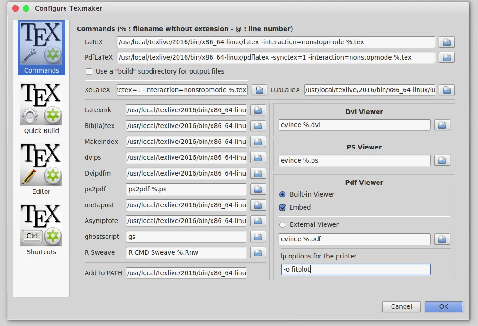478x326 pixels.
Task: Edit the Bib(la)tex command field
Action: (186, 126)
